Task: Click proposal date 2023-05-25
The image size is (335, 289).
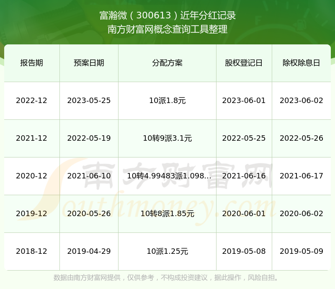Action: tap(89, 101)
